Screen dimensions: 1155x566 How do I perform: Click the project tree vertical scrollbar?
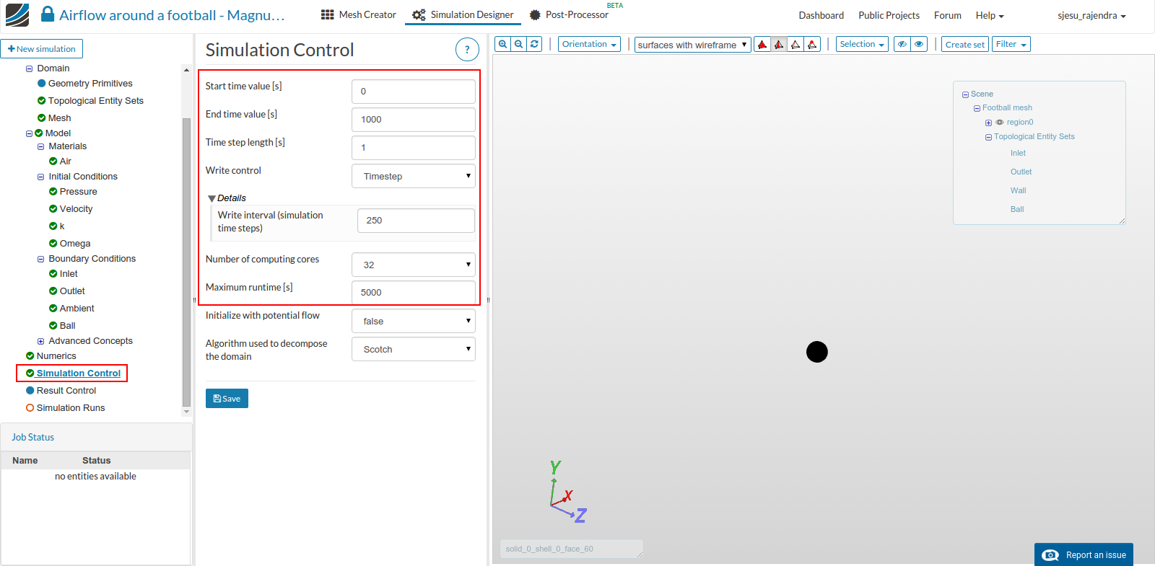click(x=186, y=262)
